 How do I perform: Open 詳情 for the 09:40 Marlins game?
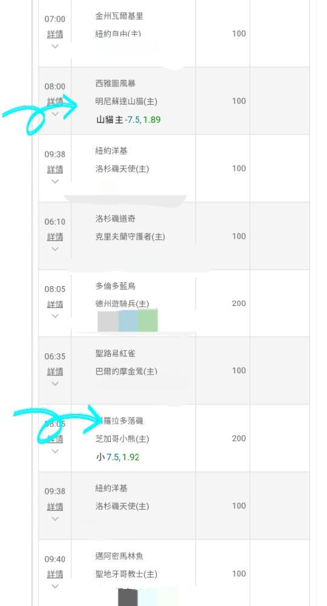tap(55, 574)
